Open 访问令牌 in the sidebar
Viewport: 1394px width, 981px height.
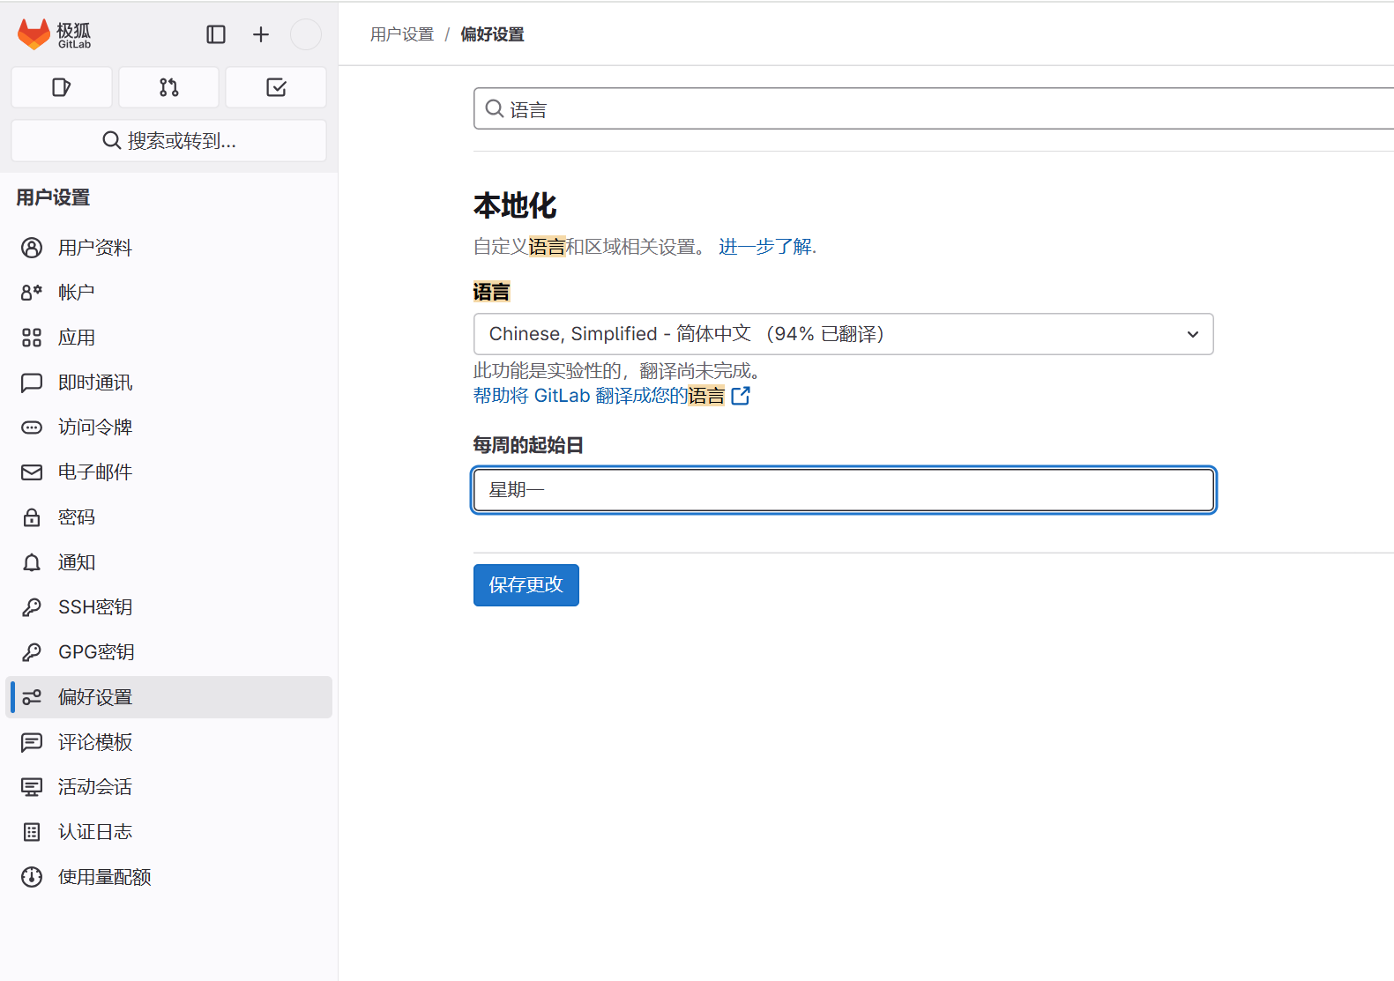click(x=169, y=427)
